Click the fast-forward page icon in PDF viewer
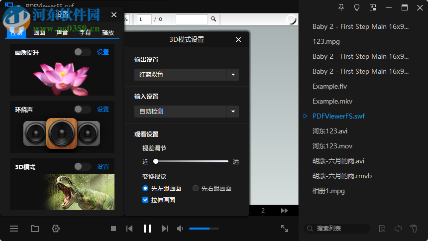This screenshot has width=428, height=241. [x=285, y=211]
